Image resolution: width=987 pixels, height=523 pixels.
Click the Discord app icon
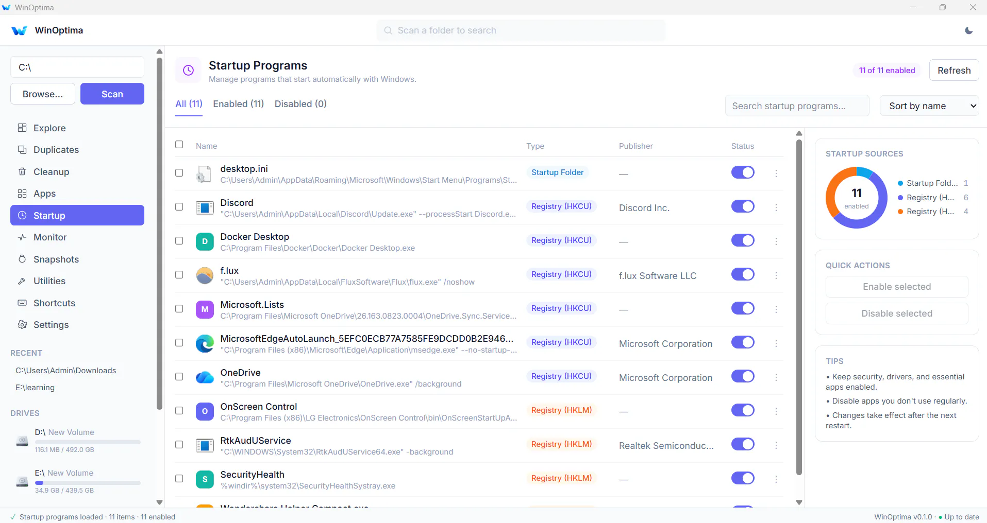pyautogui.click(x=205, y=208)
